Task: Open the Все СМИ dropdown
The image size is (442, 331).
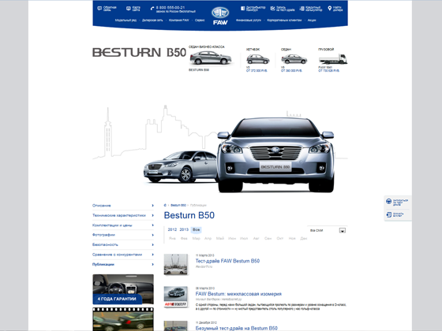Action: [328, 230]
